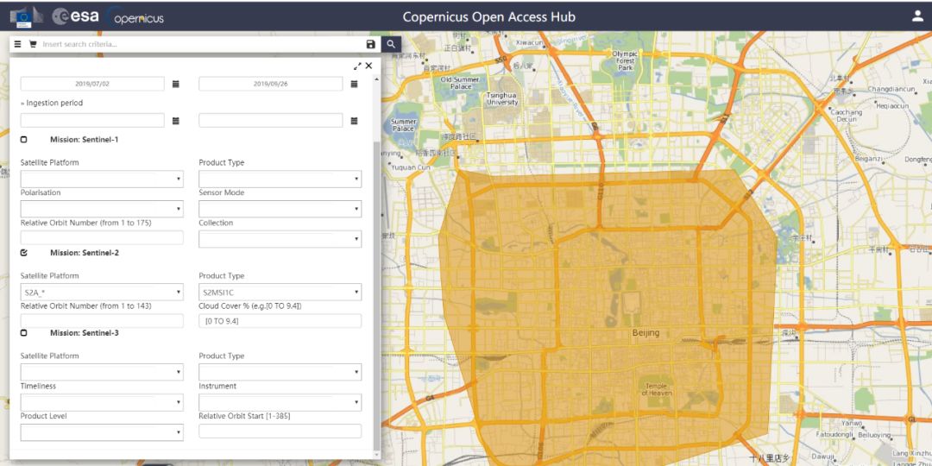The width and height of the screenshot is (932, 466).
Task: Click Relative Orbit Start [1-385] field
Action: tap(280, 431)
